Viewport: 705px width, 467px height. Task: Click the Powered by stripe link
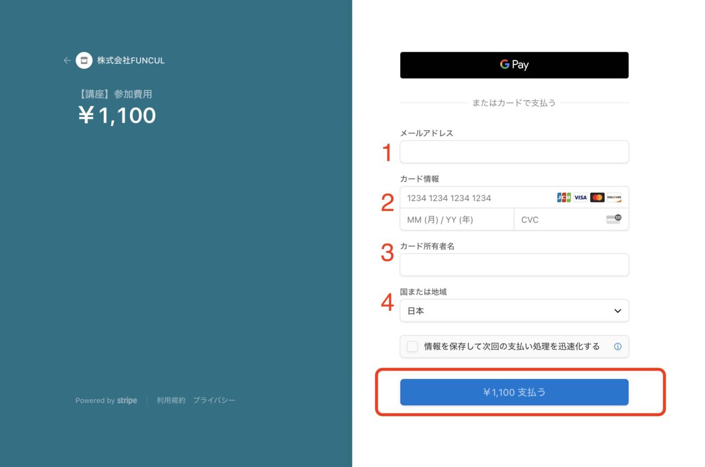106,400
